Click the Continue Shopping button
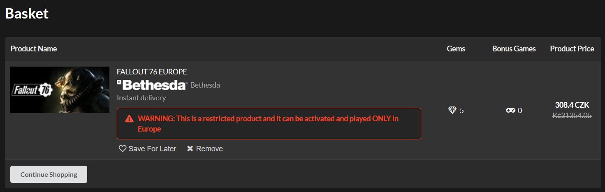This screenshot has height=192, width=605. (49, 174)
